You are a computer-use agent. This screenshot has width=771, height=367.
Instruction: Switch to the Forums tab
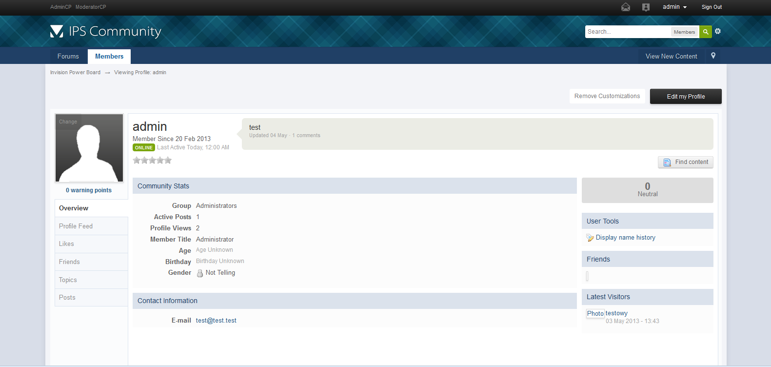click(x=68, y=56)
